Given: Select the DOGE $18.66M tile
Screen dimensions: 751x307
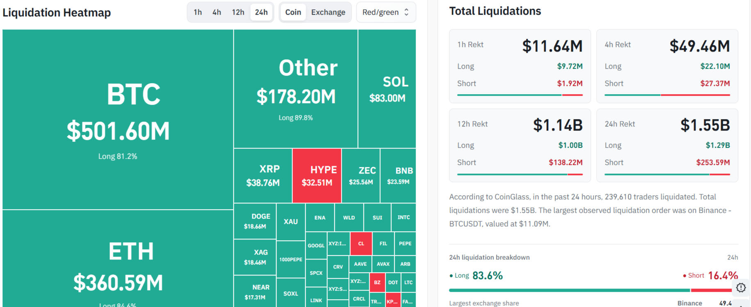Looking at the screenshot, I should [x=255, y=221].
